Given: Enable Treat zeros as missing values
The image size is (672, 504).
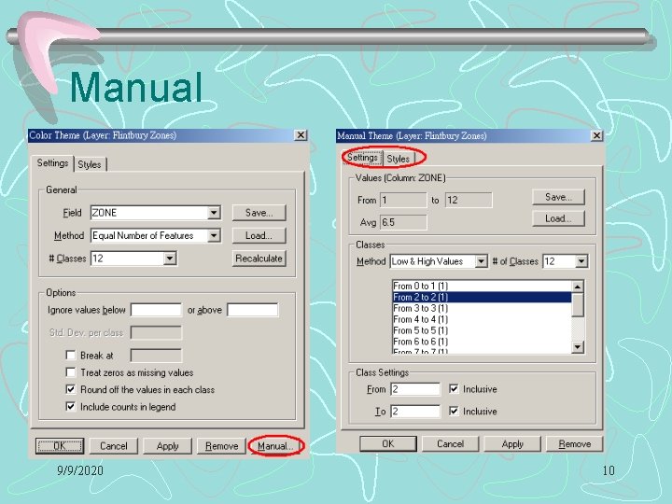Looking at the screenshot, I should coord(70,372).
